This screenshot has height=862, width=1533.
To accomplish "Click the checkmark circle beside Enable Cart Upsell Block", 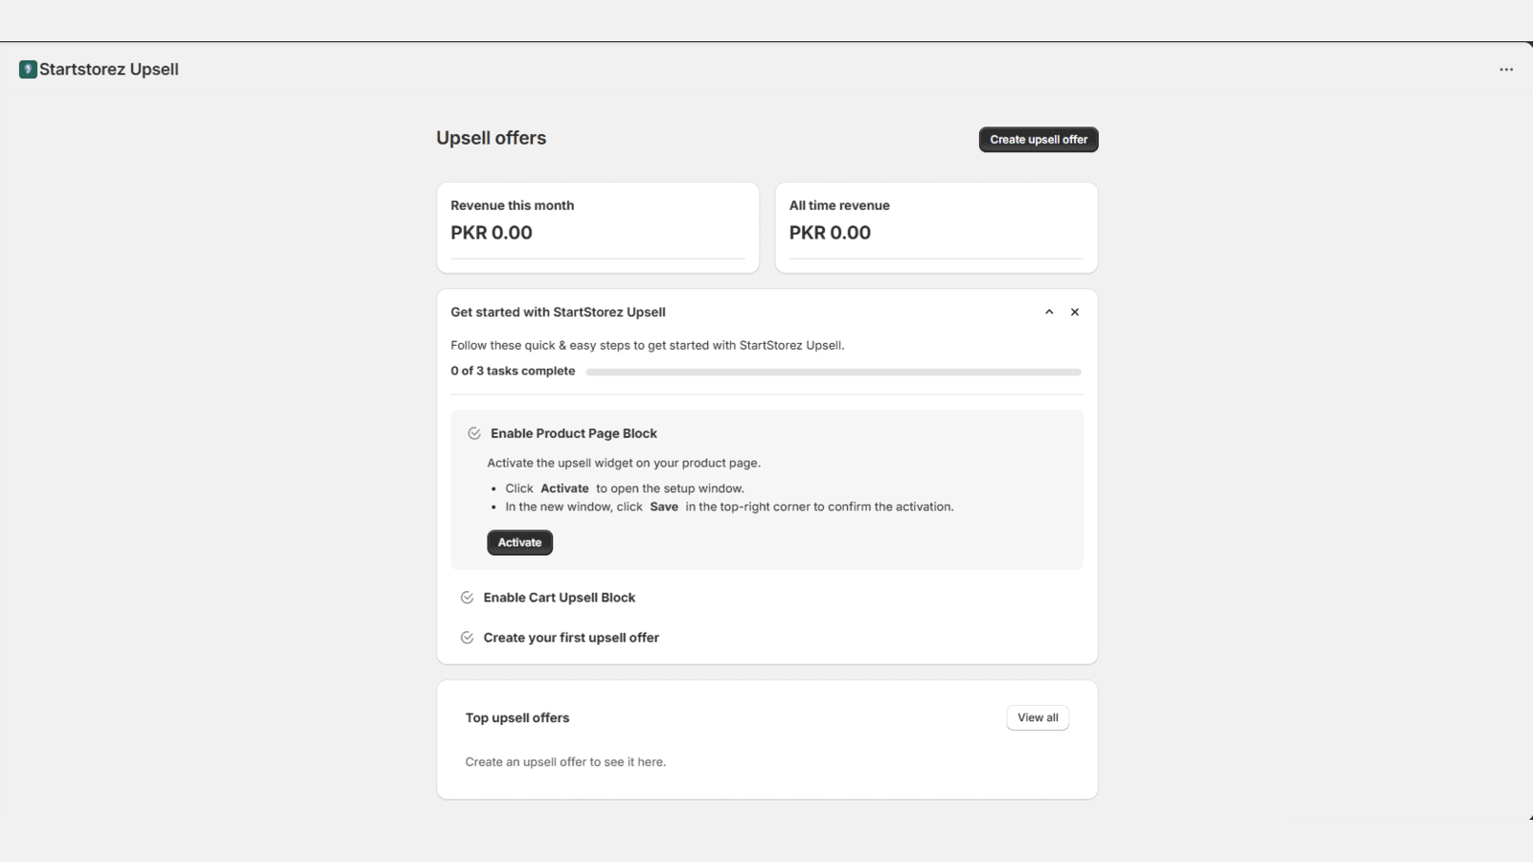I will coord(467,597).
